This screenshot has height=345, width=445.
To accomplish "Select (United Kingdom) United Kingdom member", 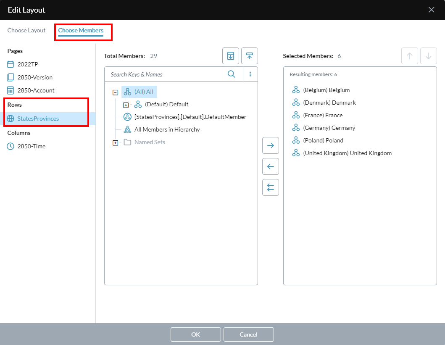I will [x=348, y=153].
